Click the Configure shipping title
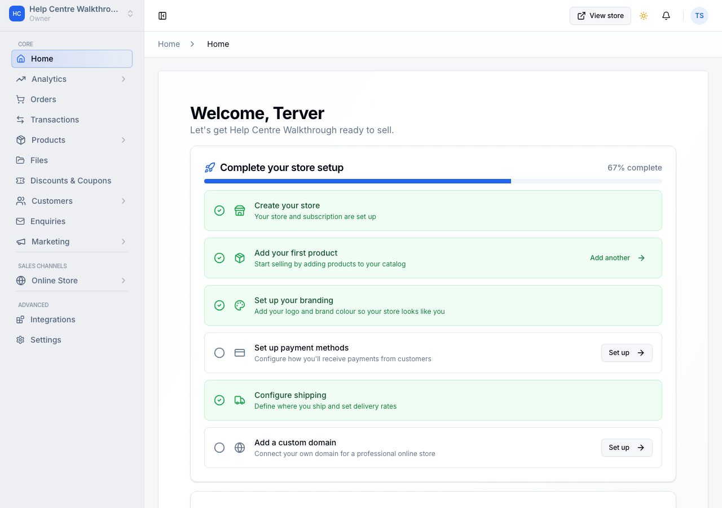 (x=290, y=395)
